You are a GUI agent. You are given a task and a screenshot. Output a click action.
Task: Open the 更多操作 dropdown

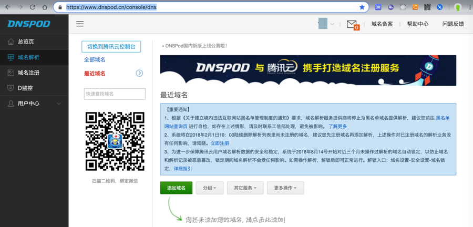tap(285, 188)
